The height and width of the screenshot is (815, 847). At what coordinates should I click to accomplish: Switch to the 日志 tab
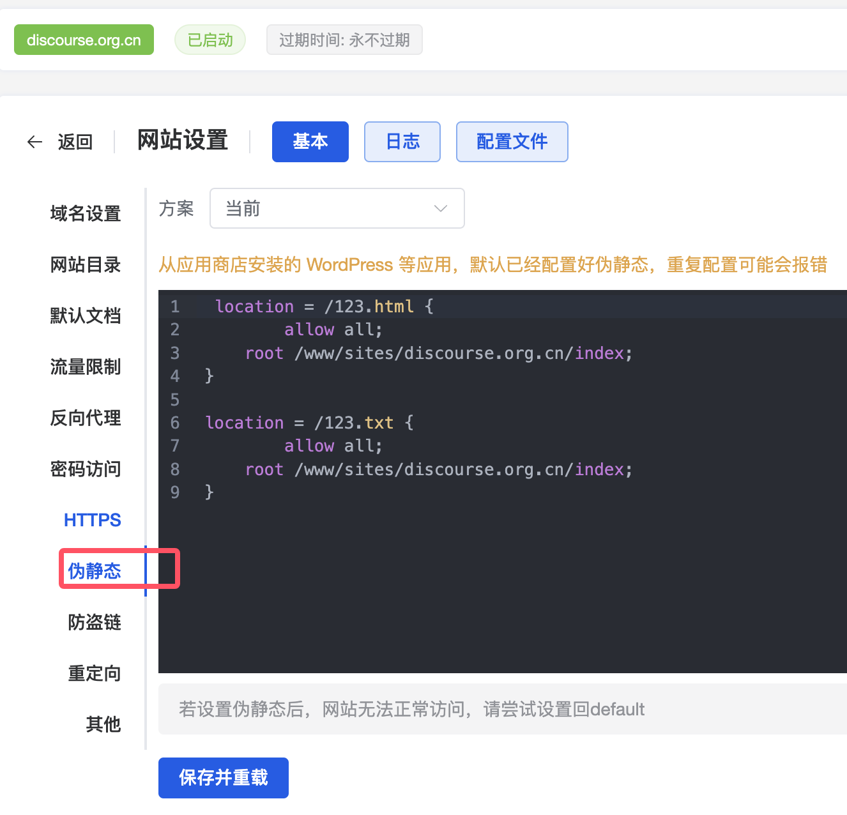click(402, 142)
